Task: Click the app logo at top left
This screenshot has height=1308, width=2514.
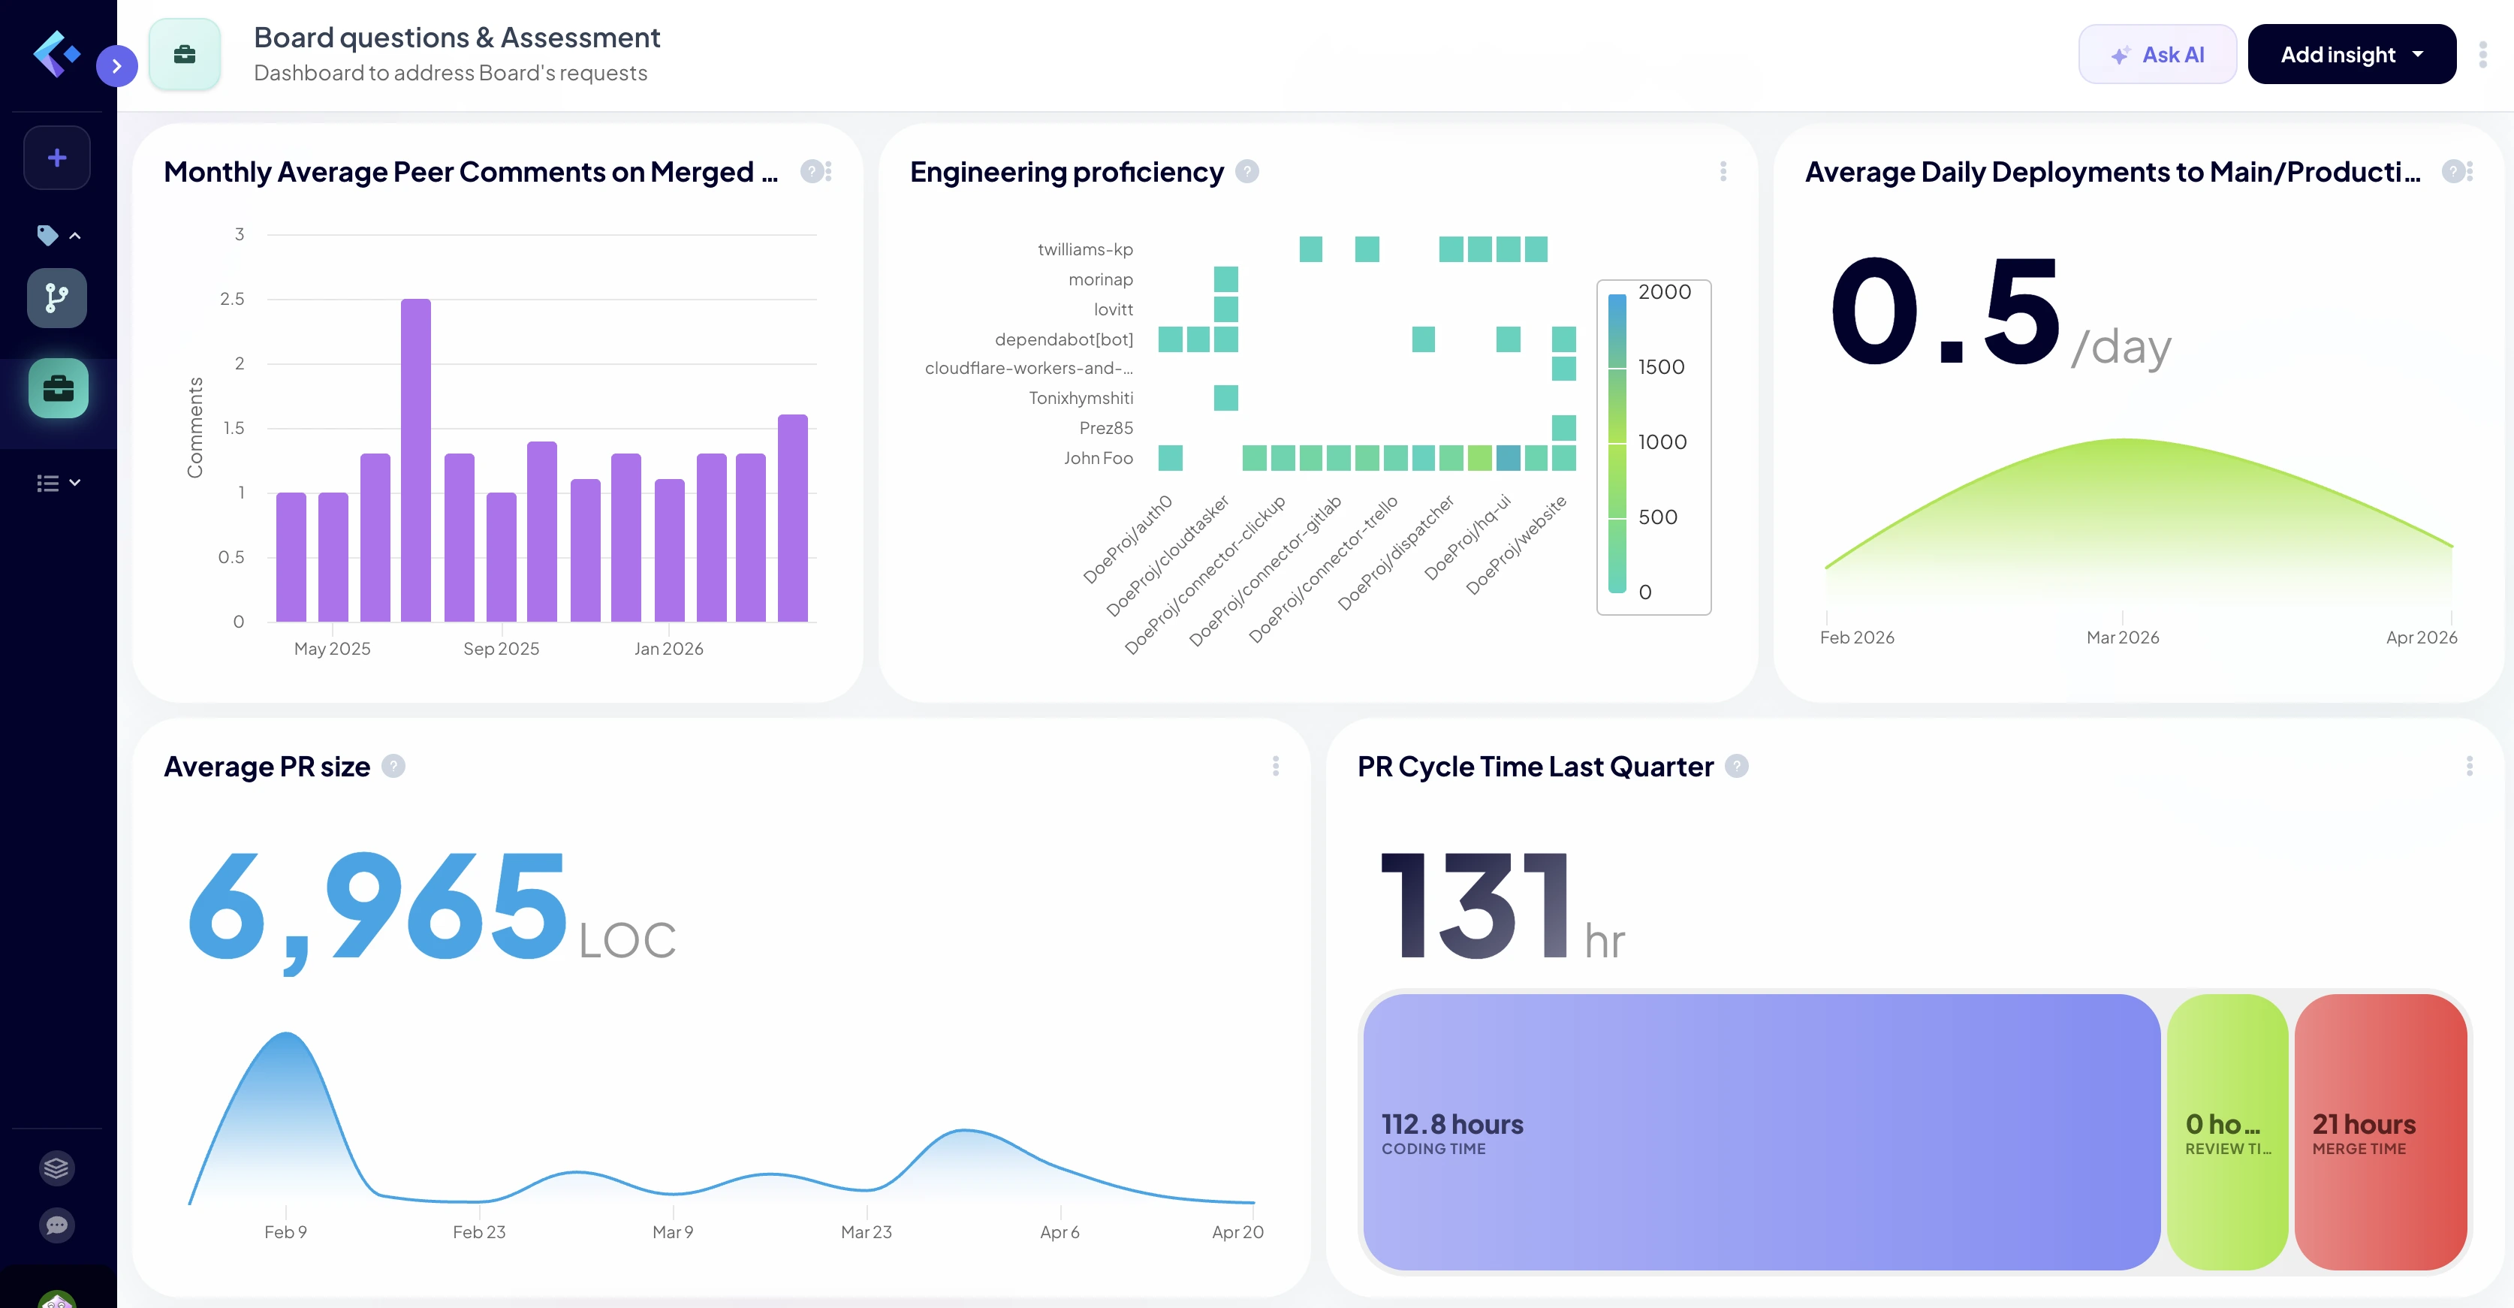Action: click(x=56, y=54)
